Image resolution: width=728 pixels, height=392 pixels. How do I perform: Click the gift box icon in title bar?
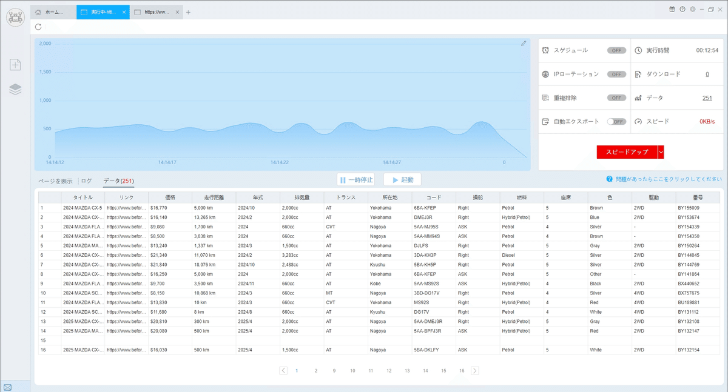tap(672, 9)
